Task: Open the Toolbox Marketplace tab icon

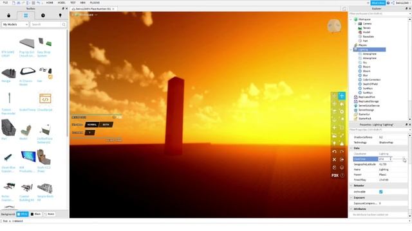Action: pyautogui.click(x=8, y=15)
